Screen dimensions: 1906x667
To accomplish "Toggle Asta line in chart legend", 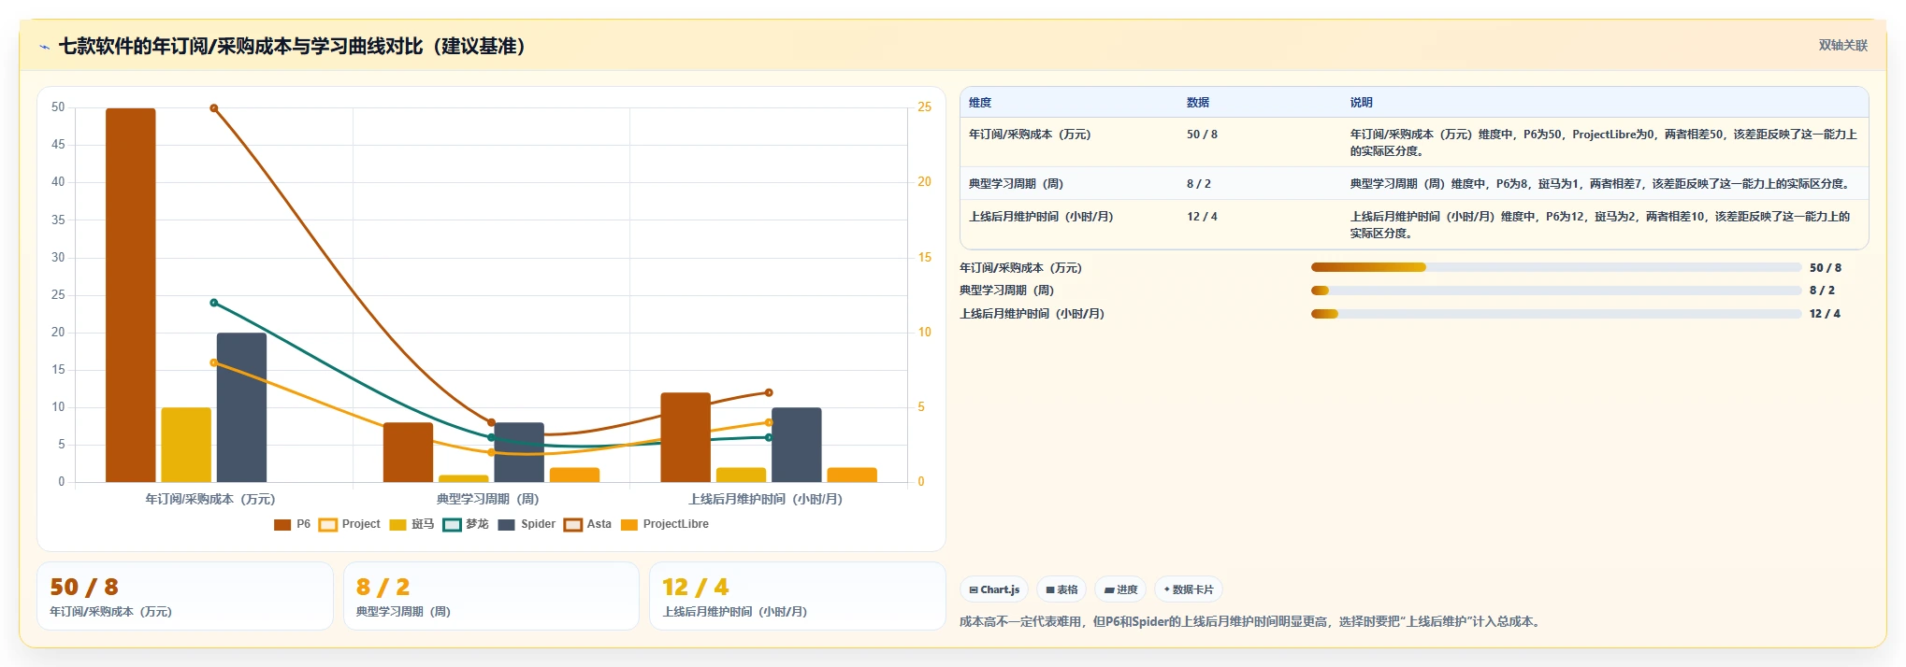I will coord(587,524).
